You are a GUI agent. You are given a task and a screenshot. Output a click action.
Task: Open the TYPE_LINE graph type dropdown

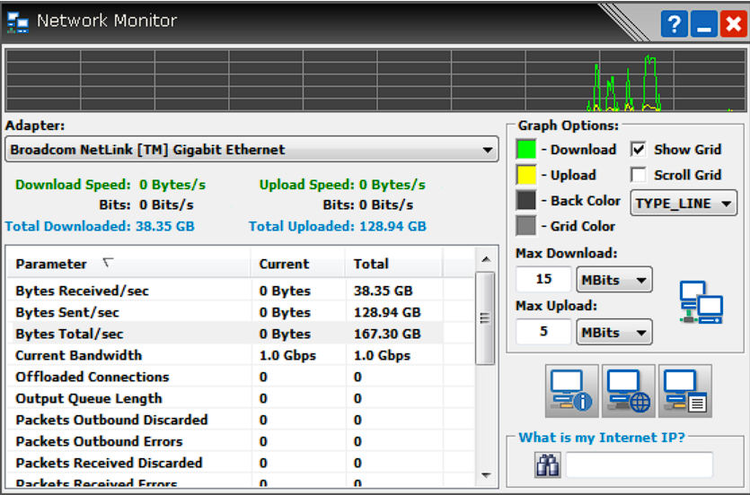[x=684, y=204]
